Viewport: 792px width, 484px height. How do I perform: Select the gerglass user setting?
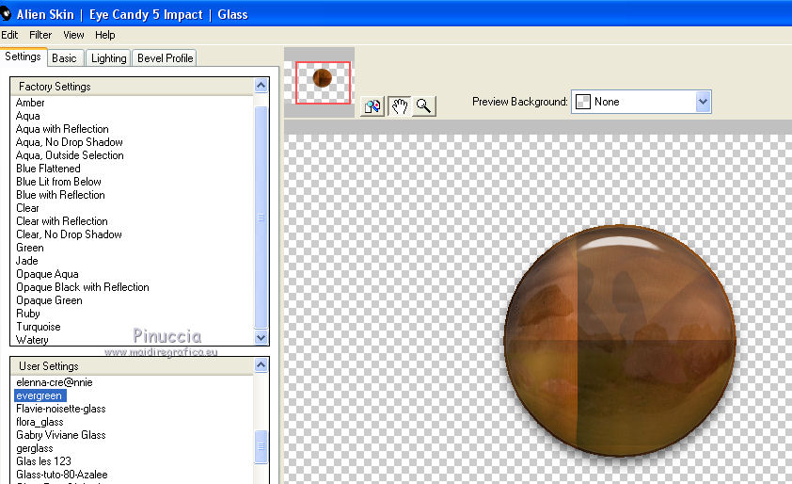pyautogui.click(x=35, y=448)
